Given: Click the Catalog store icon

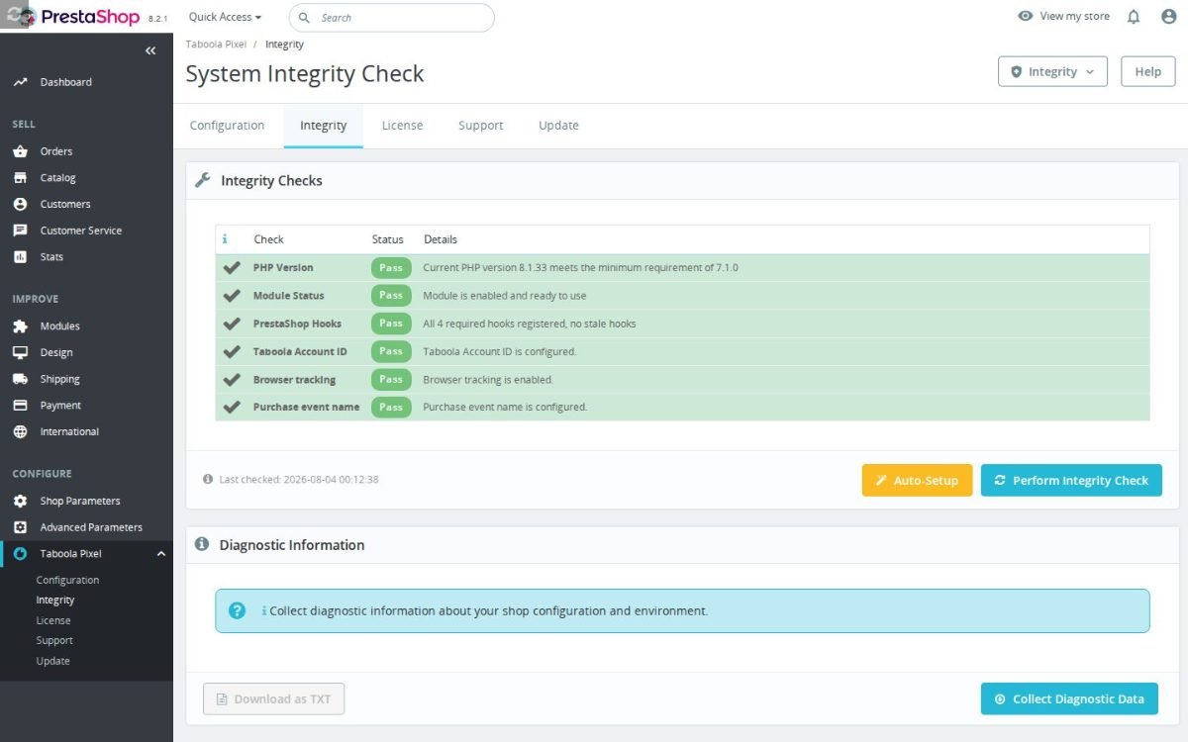Looking at the screenshot, I should tap(20, 178).
